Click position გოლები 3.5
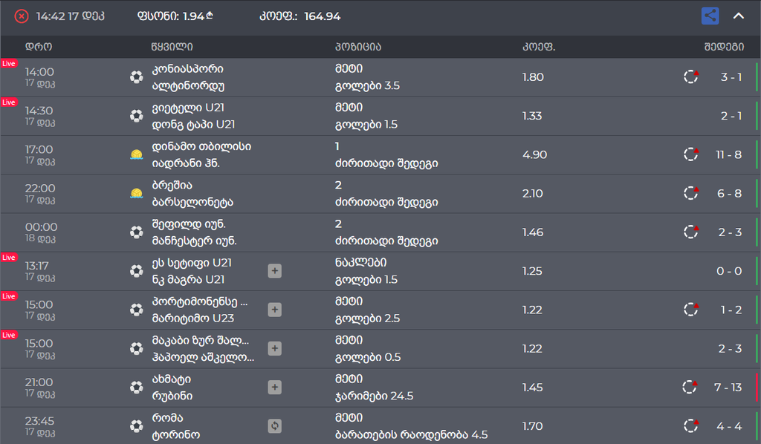The image size is (761, 444). [367, 86]
